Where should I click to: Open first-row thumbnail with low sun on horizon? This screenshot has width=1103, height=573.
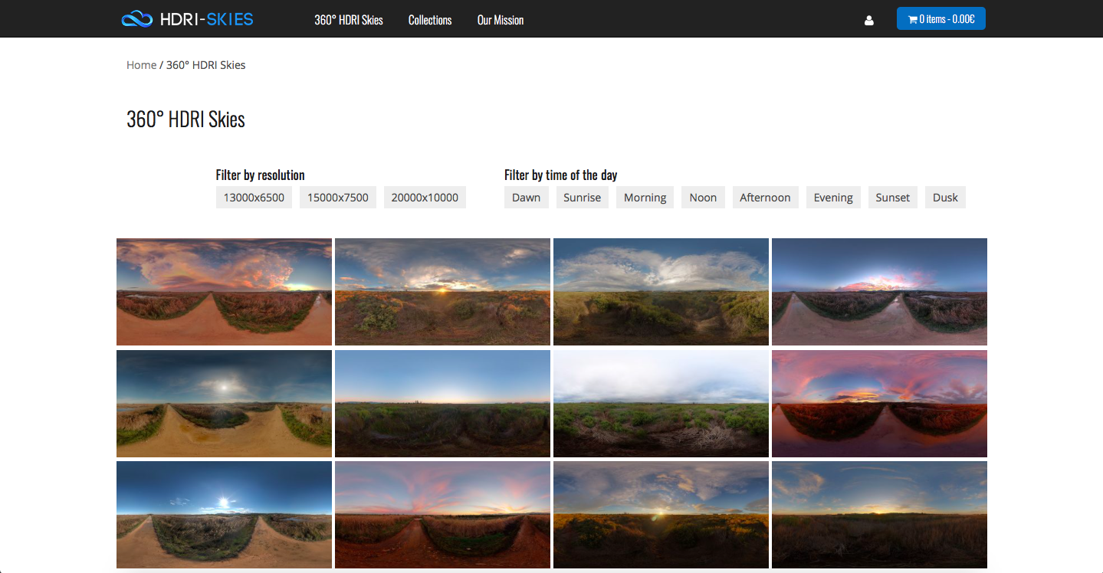tap(442, 292)
